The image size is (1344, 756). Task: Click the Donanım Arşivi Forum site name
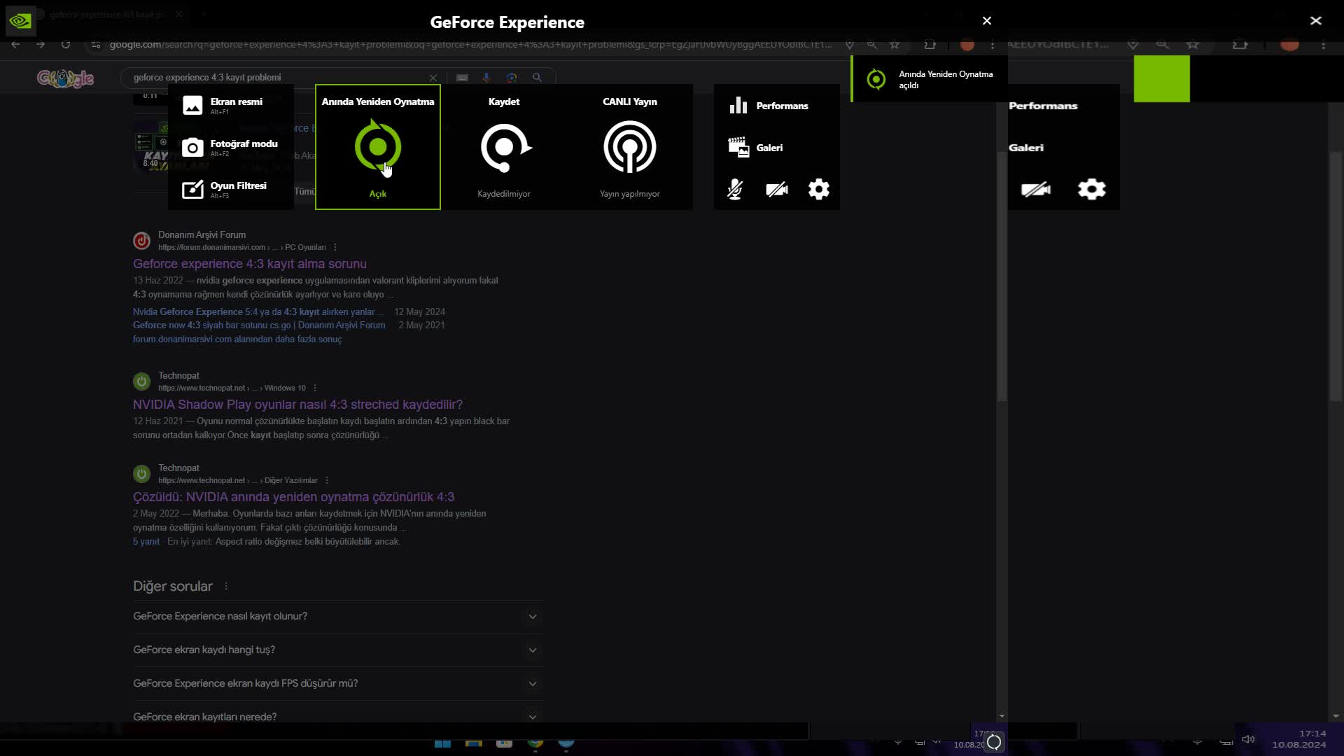point(202,235)
